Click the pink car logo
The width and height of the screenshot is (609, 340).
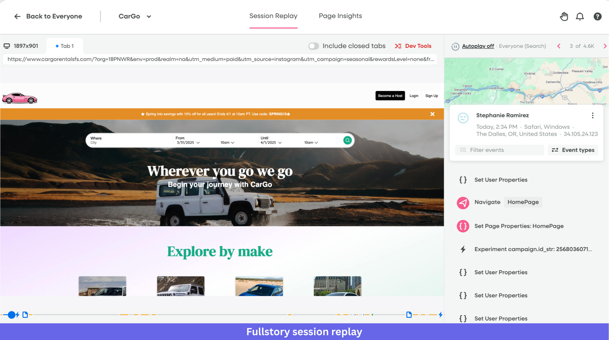point(20,98)
